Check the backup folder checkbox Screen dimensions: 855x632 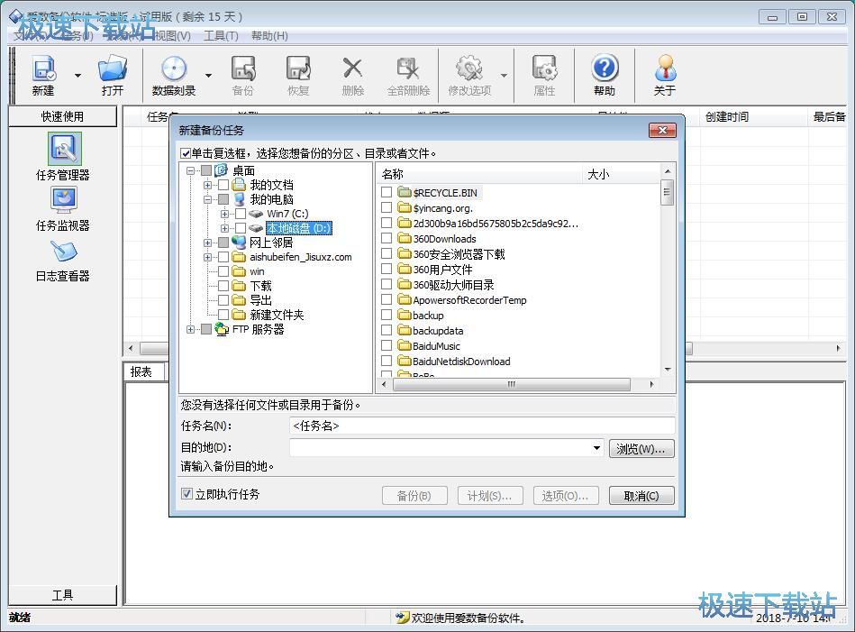click(x=387, y=315)
